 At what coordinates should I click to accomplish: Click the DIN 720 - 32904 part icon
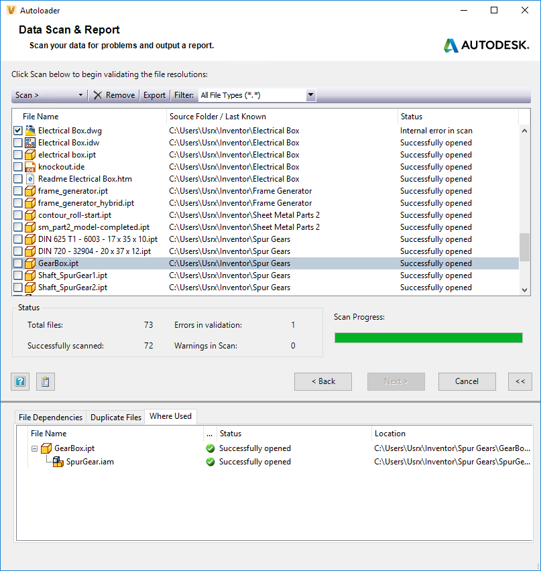pos(30,251)
